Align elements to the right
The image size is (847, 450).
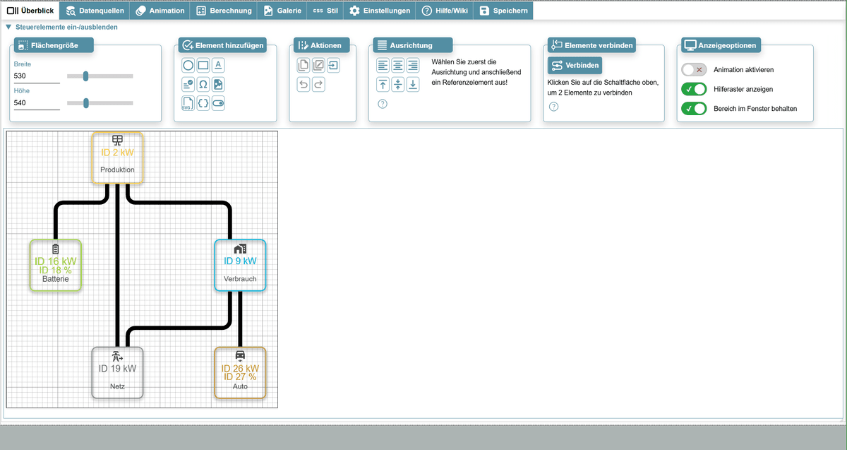coord(413,65)
